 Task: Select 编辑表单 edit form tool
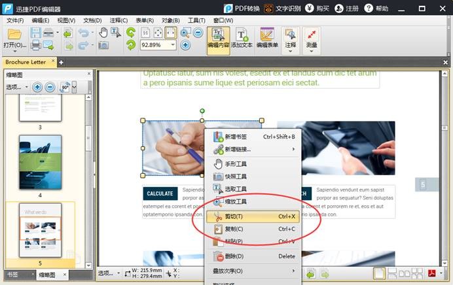tap(267, 38)
